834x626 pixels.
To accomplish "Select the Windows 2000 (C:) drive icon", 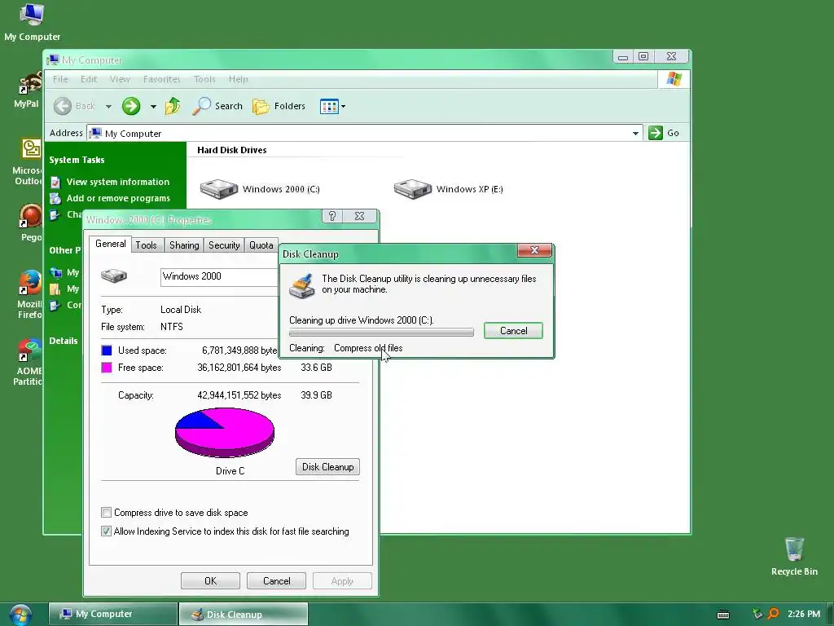I will 218,189.
